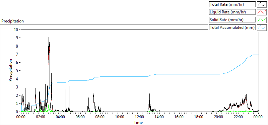Viewport: 268px width, 125px height.
Task: Click the Total Rate black line swatch
Action: coord(262,4)
